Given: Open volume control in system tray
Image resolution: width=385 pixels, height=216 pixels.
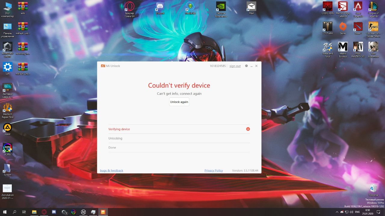Looking at the screenshot, I should (x=352, y=212).
